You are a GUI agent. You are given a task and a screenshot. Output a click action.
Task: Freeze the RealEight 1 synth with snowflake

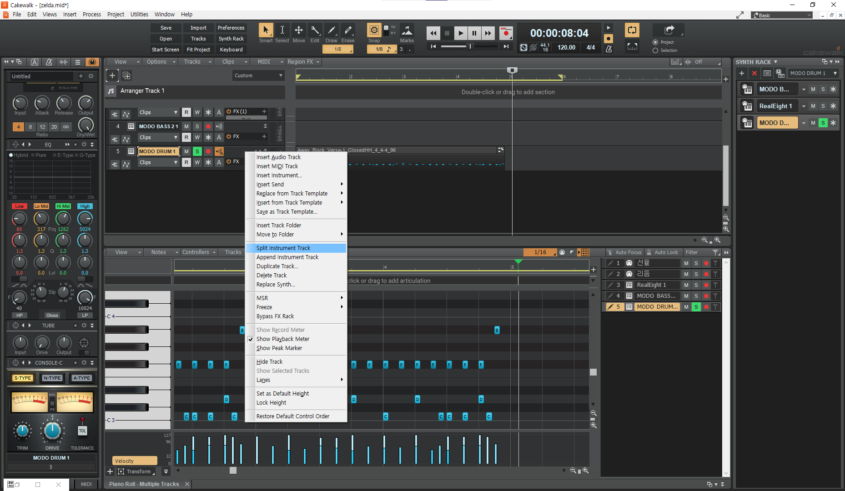(x=833, y=106)
